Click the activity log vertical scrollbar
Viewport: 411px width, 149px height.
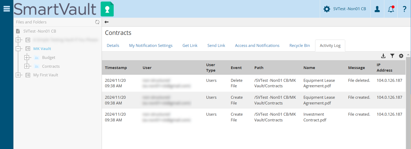408,103
